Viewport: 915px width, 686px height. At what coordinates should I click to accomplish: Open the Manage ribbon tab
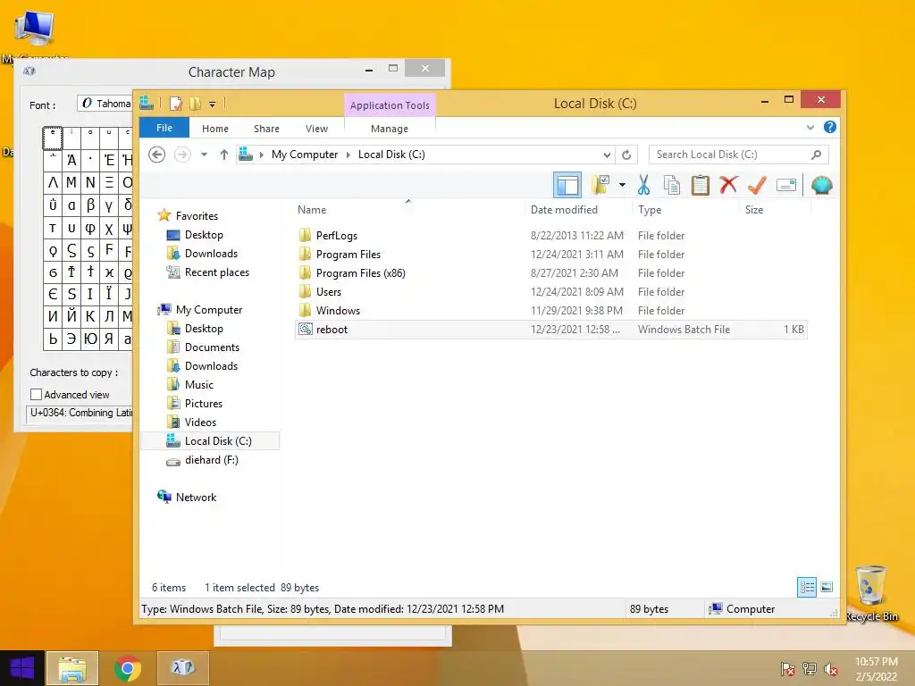click(390, 129)
